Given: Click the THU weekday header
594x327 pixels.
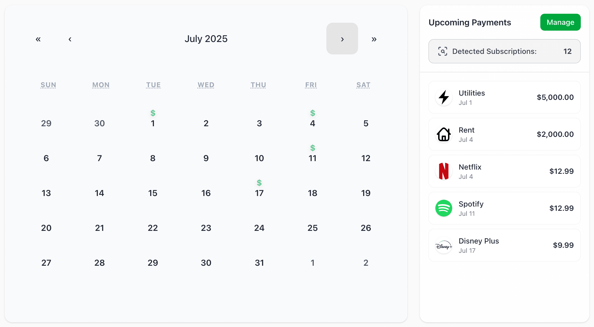Looking at the screenshot, I should [x=258, y=85].
